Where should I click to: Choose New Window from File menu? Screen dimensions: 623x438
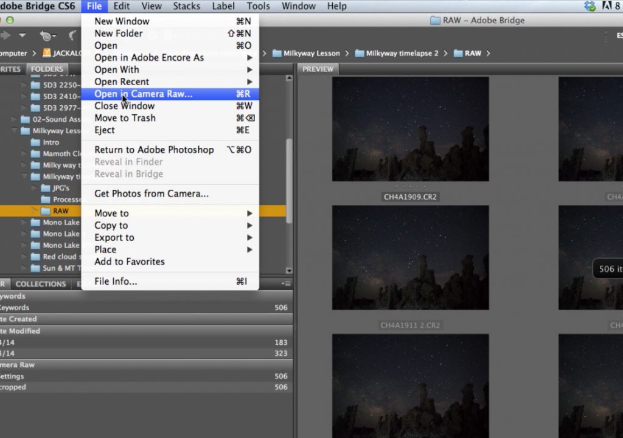pos(170,21)
